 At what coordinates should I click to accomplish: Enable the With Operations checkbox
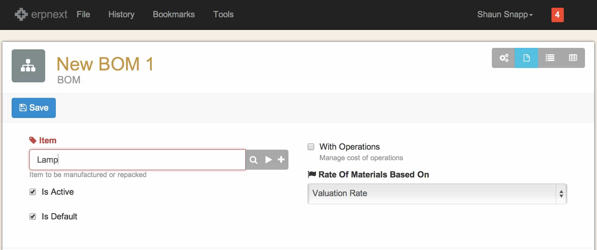311,147
